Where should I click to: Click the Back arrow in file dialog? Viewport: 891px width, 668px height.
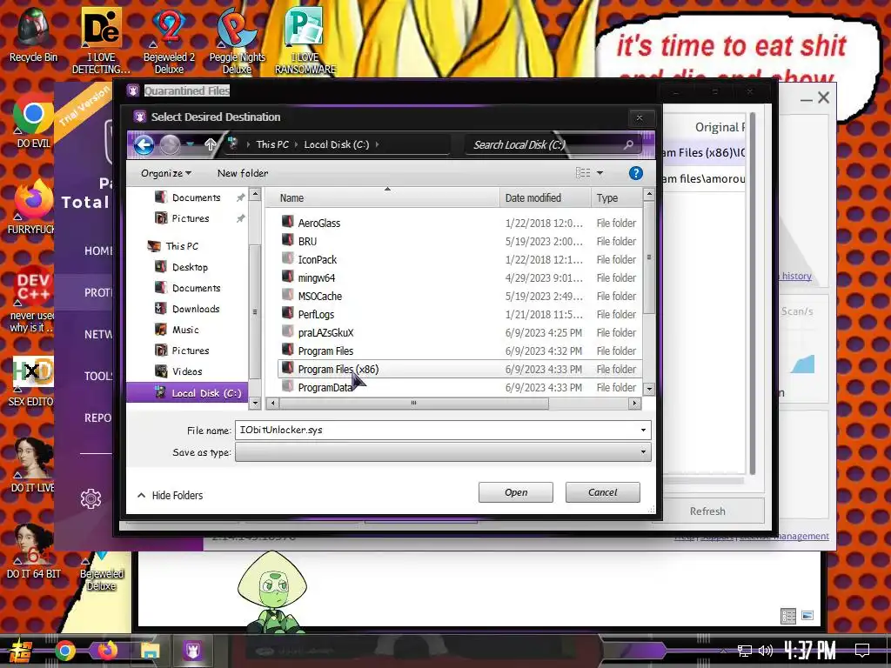tap(144, 145)
